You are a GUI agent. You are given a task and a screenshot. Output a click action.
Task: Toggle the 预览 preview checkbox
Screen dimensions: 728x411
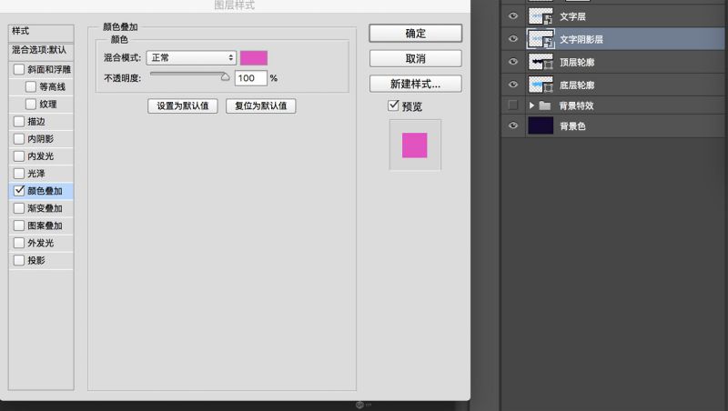pos(393,106)
